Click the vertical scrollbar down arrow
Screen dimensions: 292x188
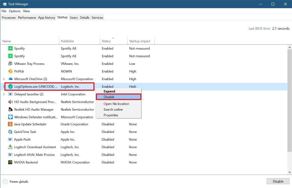(290, 172)
